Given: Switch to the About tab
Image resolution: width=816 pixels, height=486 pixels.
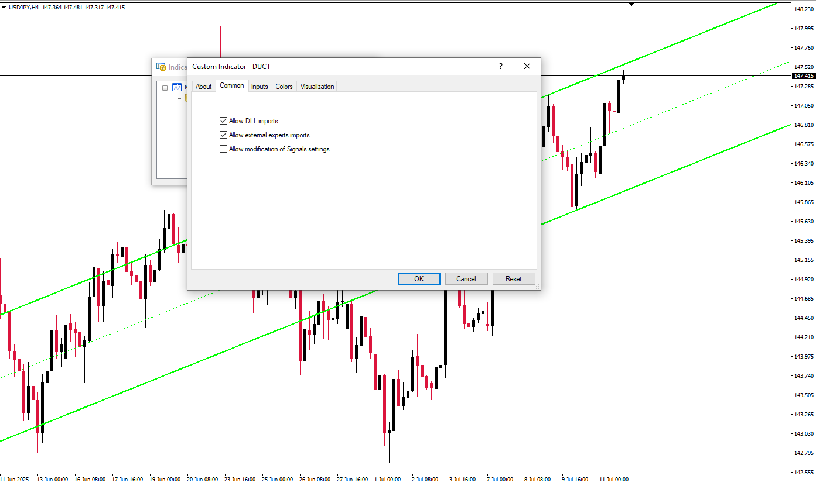Looking at the screenshot, I should [x=203, y=87].
